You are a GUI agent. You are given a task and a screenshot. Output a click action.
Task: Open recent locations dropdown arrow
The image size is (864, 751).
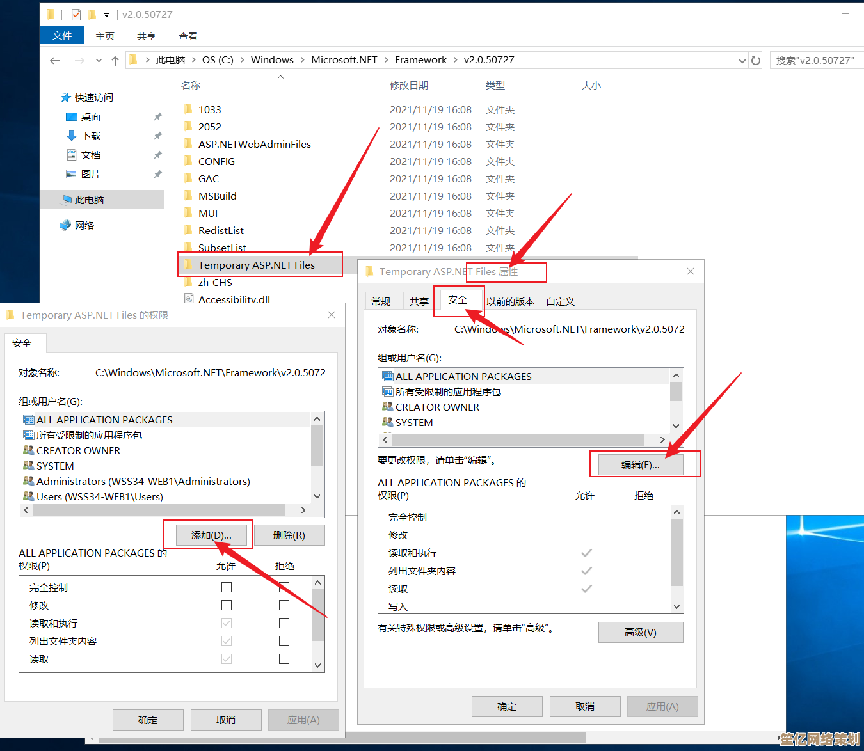99,61
